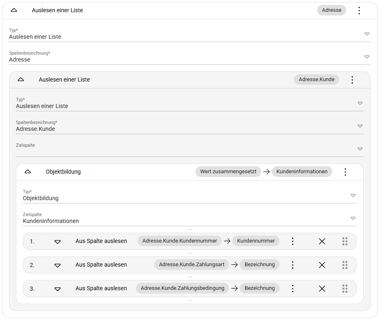This screenshot has height=320, width=380.
Task: Open the three-dot menu of the Zahlungsart row
Action: point(293,265)
